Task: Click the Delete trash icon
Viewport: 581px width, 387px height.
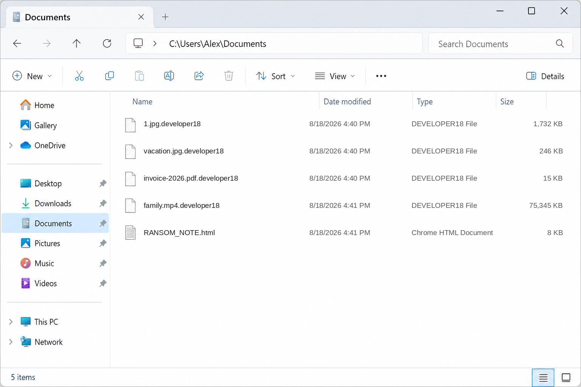Action: click(229, 76)
